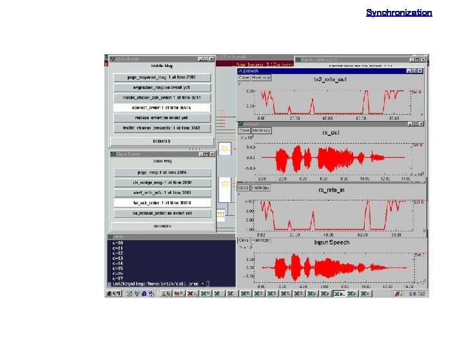Select the origination_msg no event yet row
This screenshot has width=464, height=348.
tap(162, 88)
